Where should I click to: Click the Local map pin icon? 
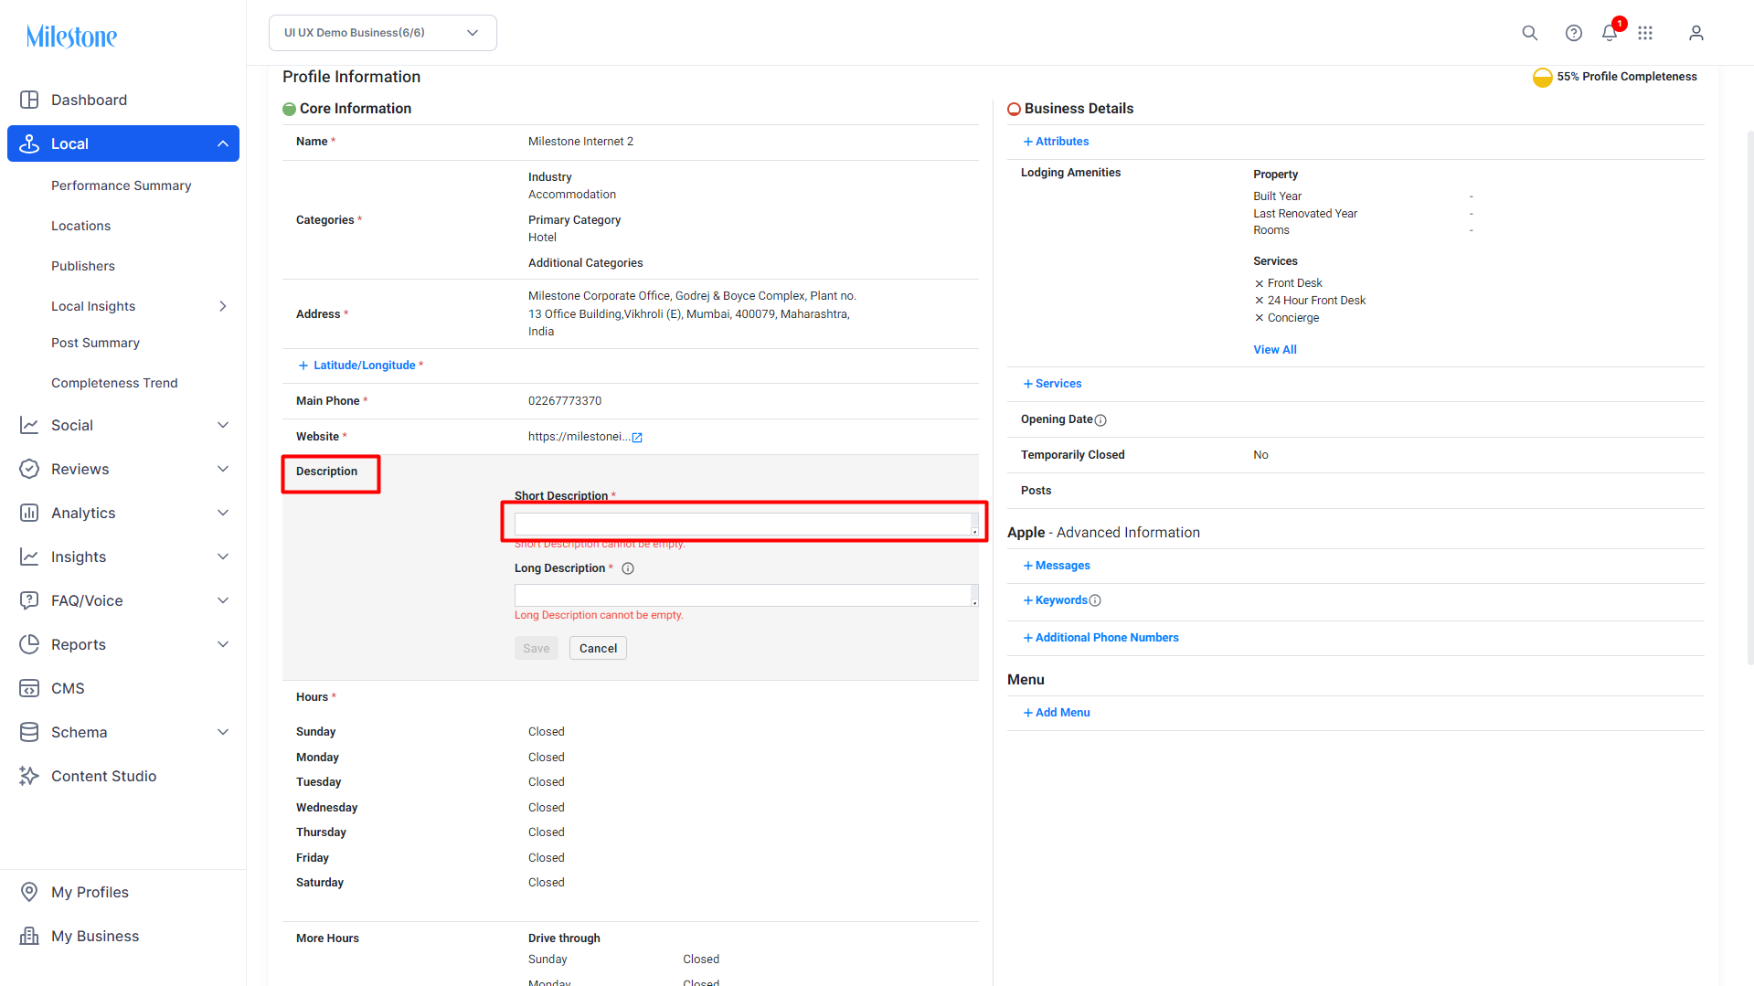pyautogui.click(x=29, y=143)
